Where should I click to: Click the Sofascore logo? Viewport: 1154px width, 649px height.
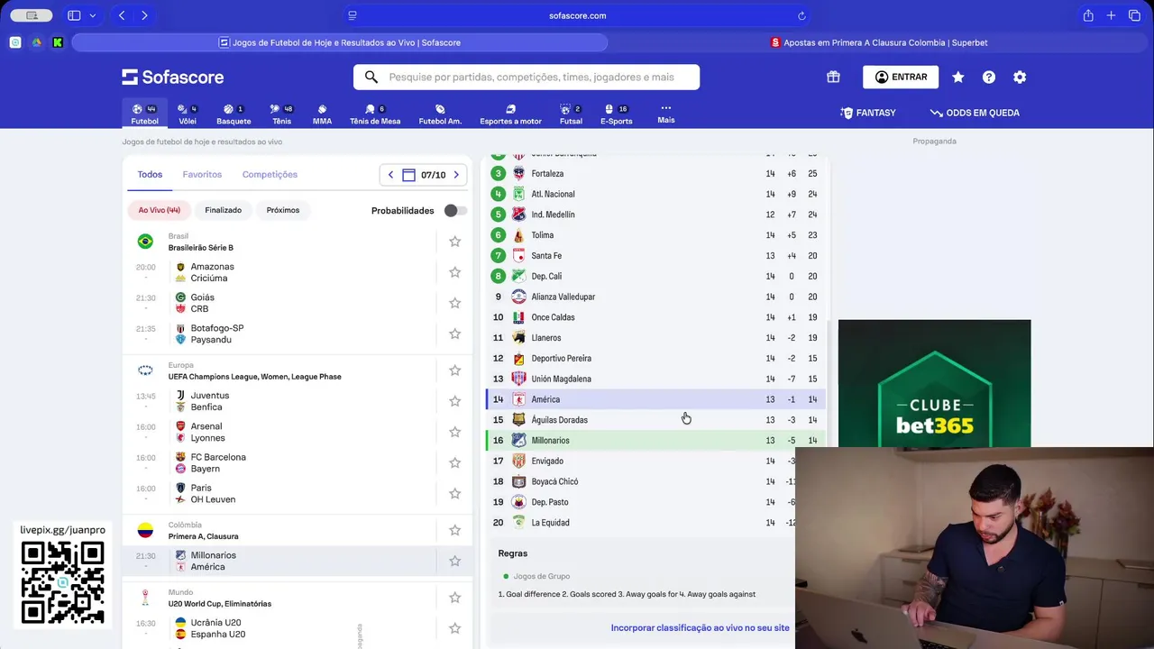pyautogui.click(x=173, y=78)
